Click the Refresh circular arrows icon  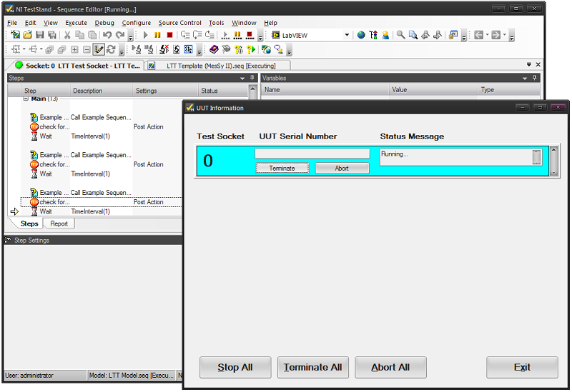(x=111, y=49)
